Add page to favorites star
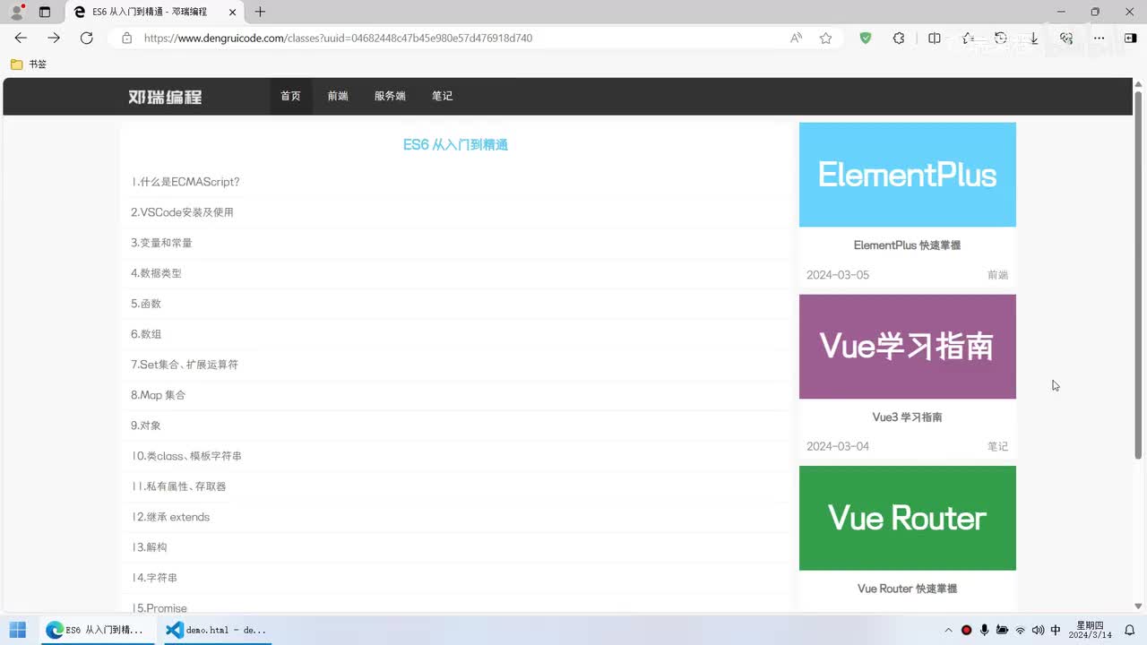Screen dimensions: 1147x645 click(825, 38)
